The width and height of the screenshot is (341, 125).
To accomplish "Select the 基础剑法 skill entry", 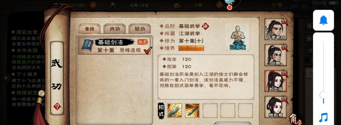I will click(x=115, y=46).
